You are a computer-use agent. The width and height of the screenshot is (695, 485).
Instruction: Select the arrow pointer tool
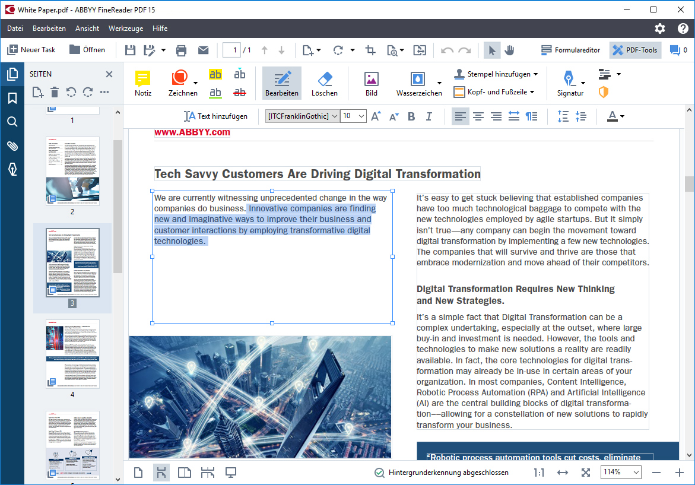click(x=491, y=50)
